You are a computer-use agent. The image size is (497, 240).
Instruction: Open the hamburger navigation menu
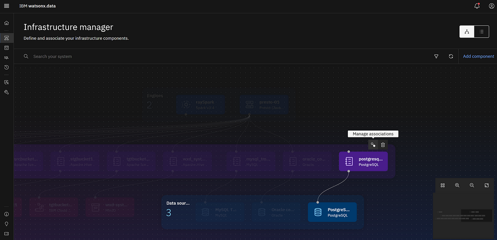pyautogui.click(x=6, y=6)
